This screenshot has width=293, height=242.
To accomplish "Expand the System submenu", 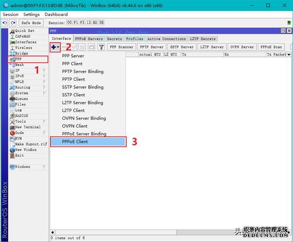I will (28, 93).
